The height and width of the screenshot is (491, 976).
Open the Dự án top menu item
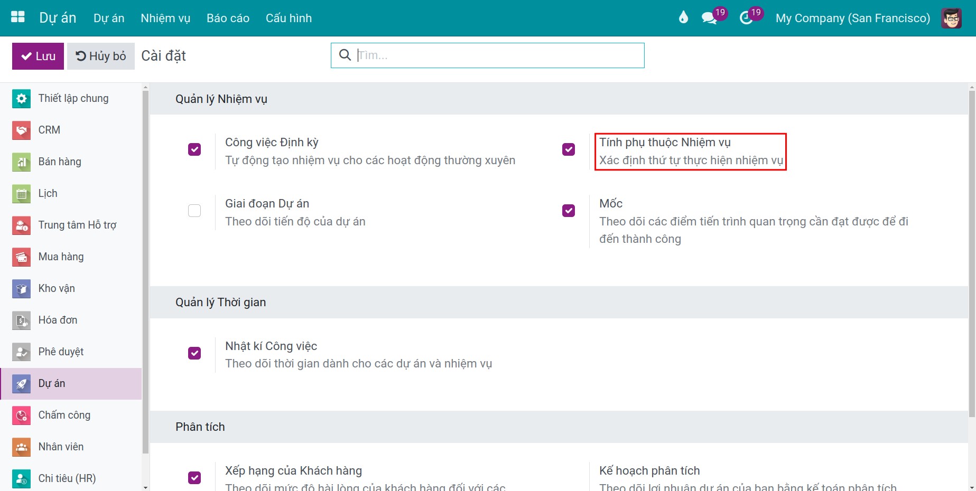click(109, 18)
